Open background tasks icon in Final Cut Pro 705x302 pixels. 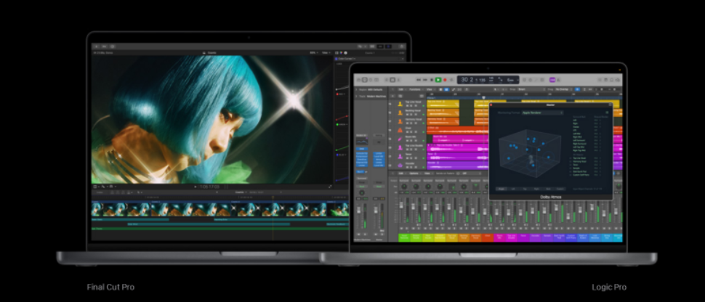coord(113,46)
